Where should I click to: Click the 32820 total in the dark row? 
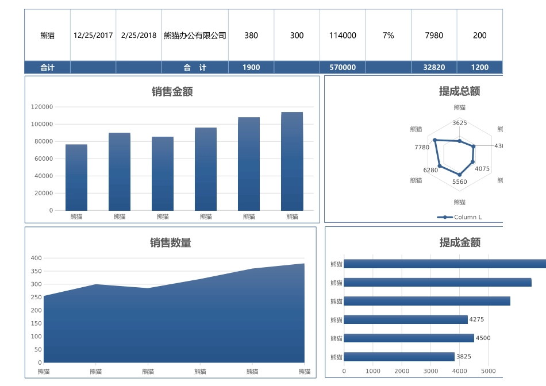click(434, 67)
